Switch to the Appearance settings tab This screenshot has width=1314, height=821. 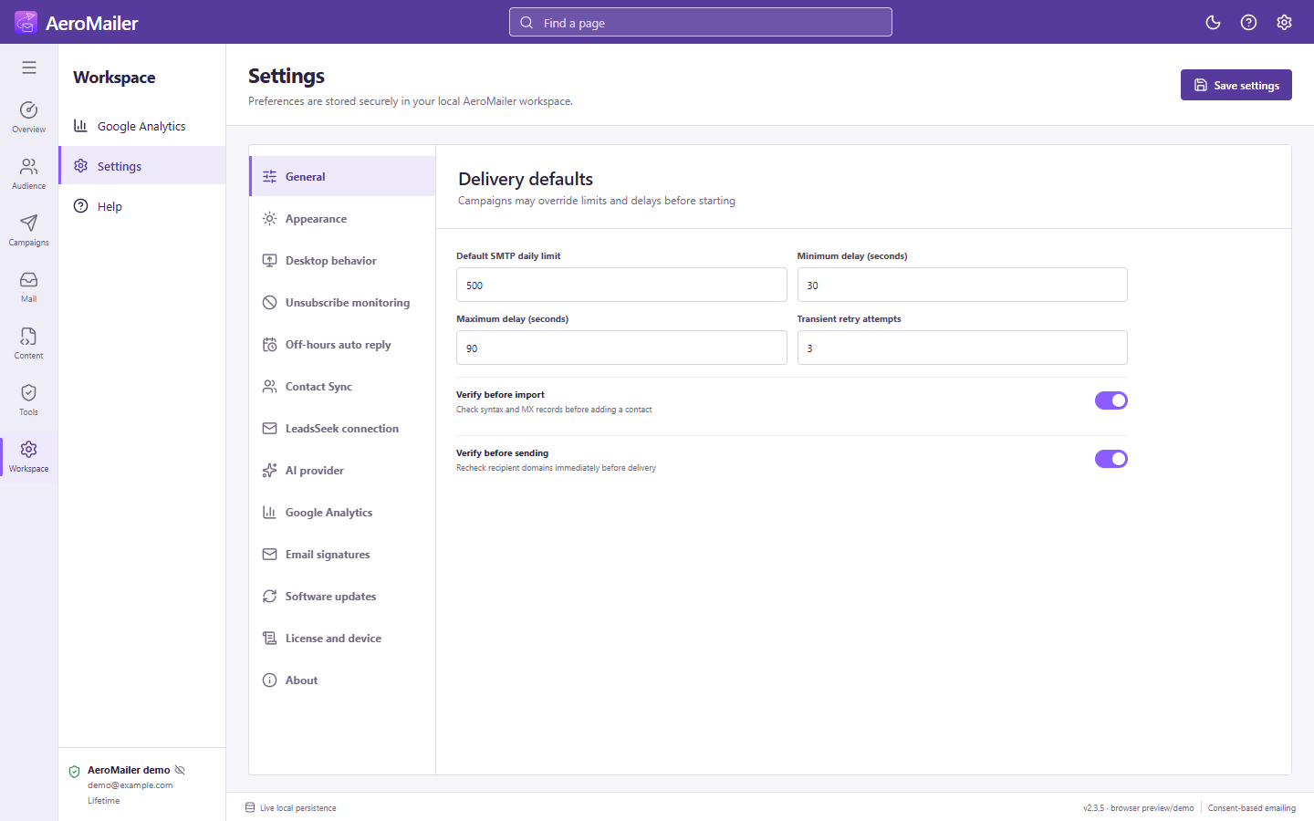click(342, 218)
